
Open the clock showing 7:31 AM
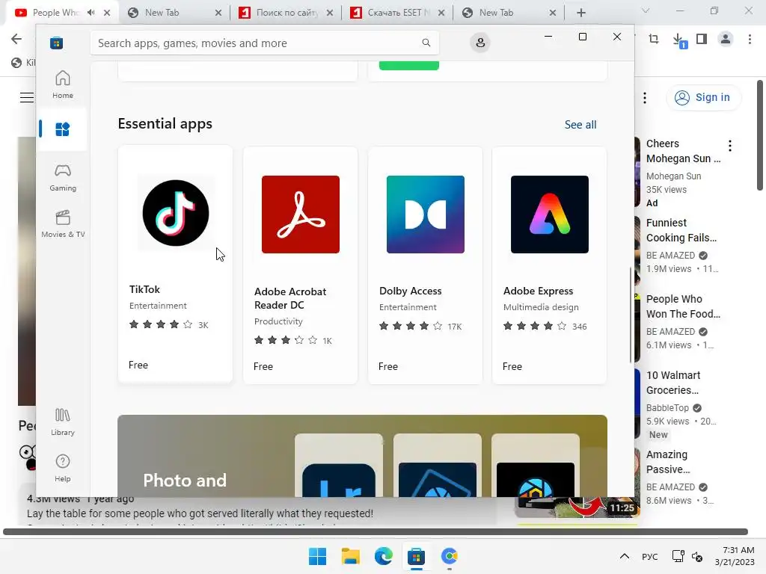coord(735,556)
